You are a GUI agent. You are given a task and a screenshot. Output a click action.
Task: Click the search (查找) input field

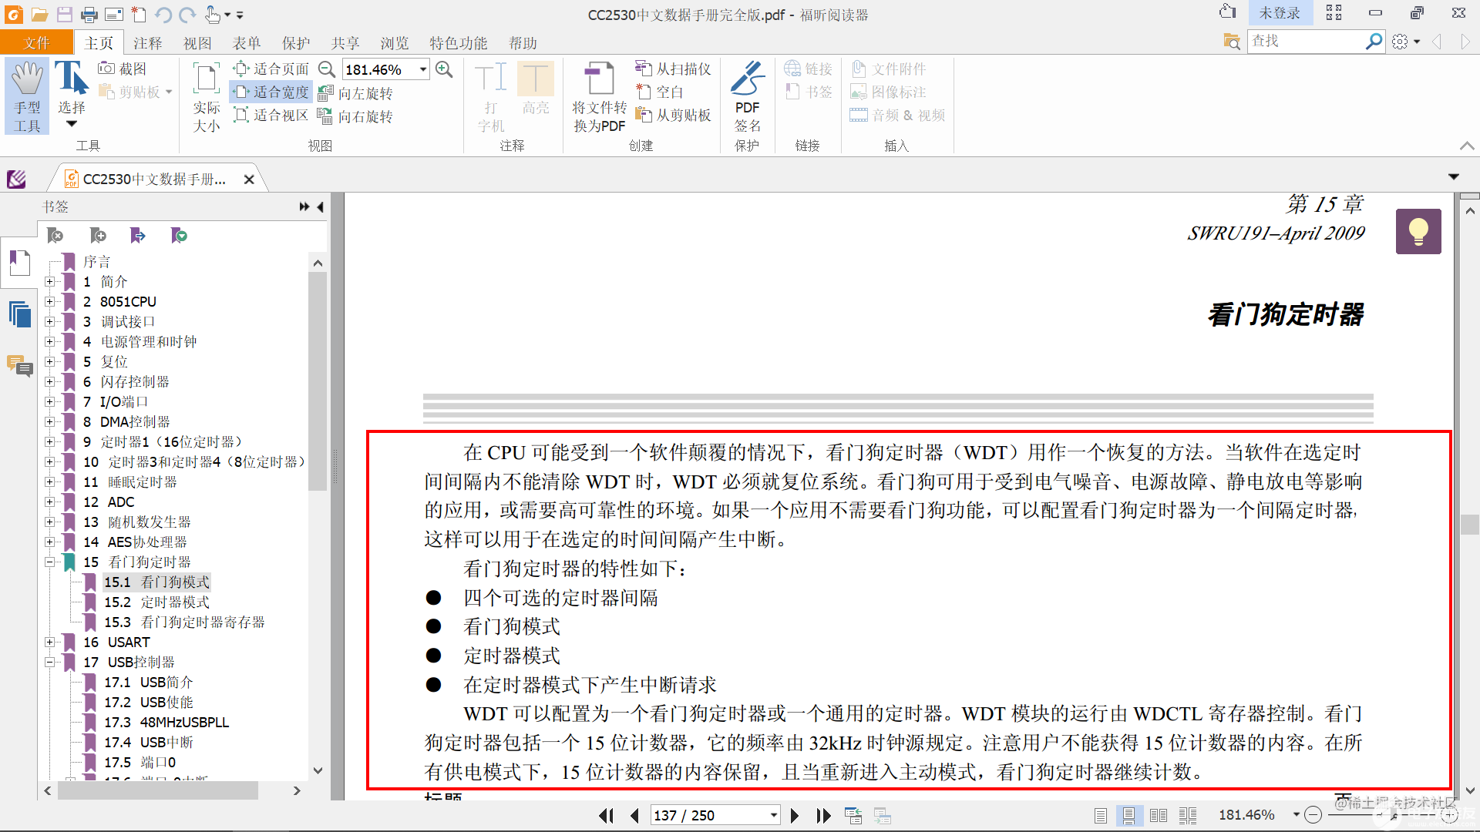(x=1306, y=42)
